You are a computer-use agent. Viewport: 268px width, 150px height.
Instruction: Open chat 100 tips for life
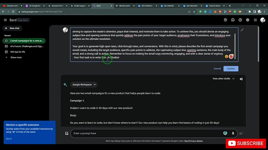24,52
